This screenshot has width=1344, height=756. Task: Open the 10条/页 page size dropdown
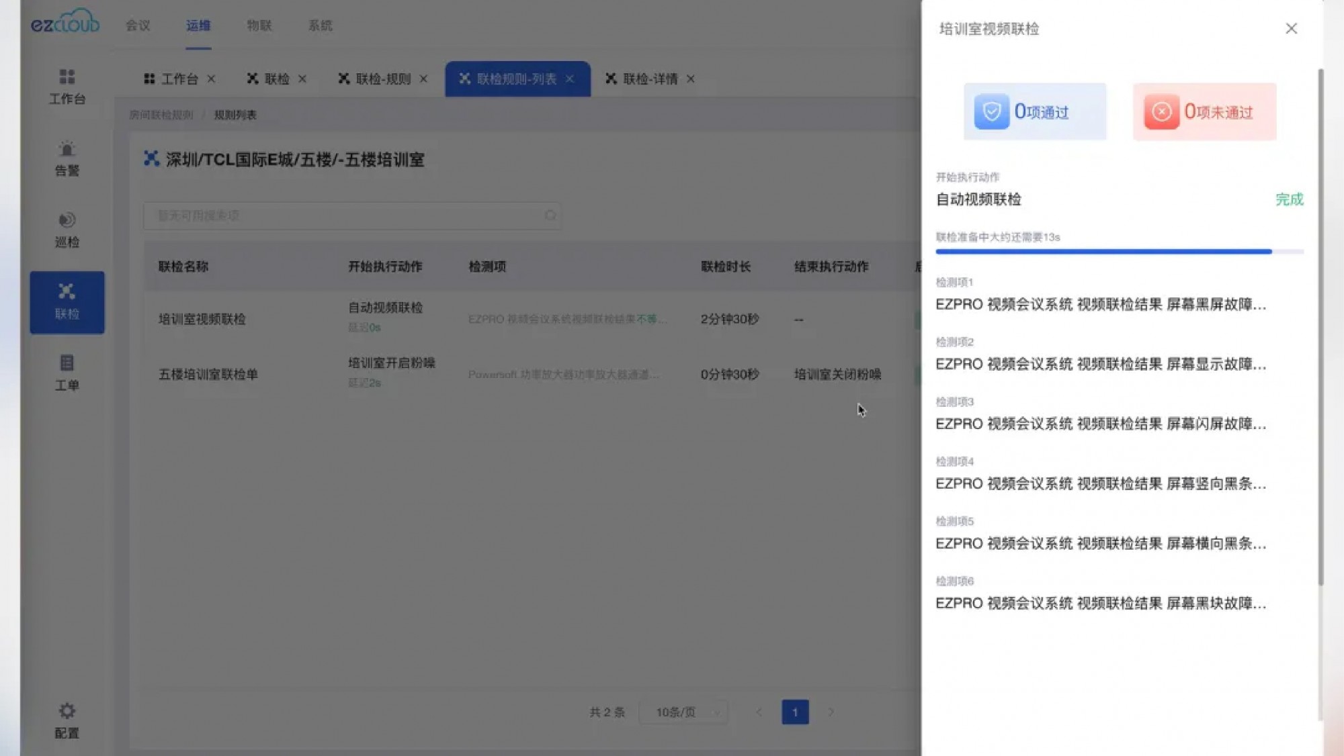pos(683,712)
